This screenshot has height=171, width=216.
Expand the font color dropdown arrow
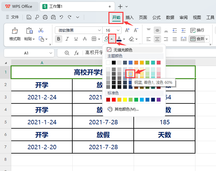pyautogui.click(x=124, y=39)
